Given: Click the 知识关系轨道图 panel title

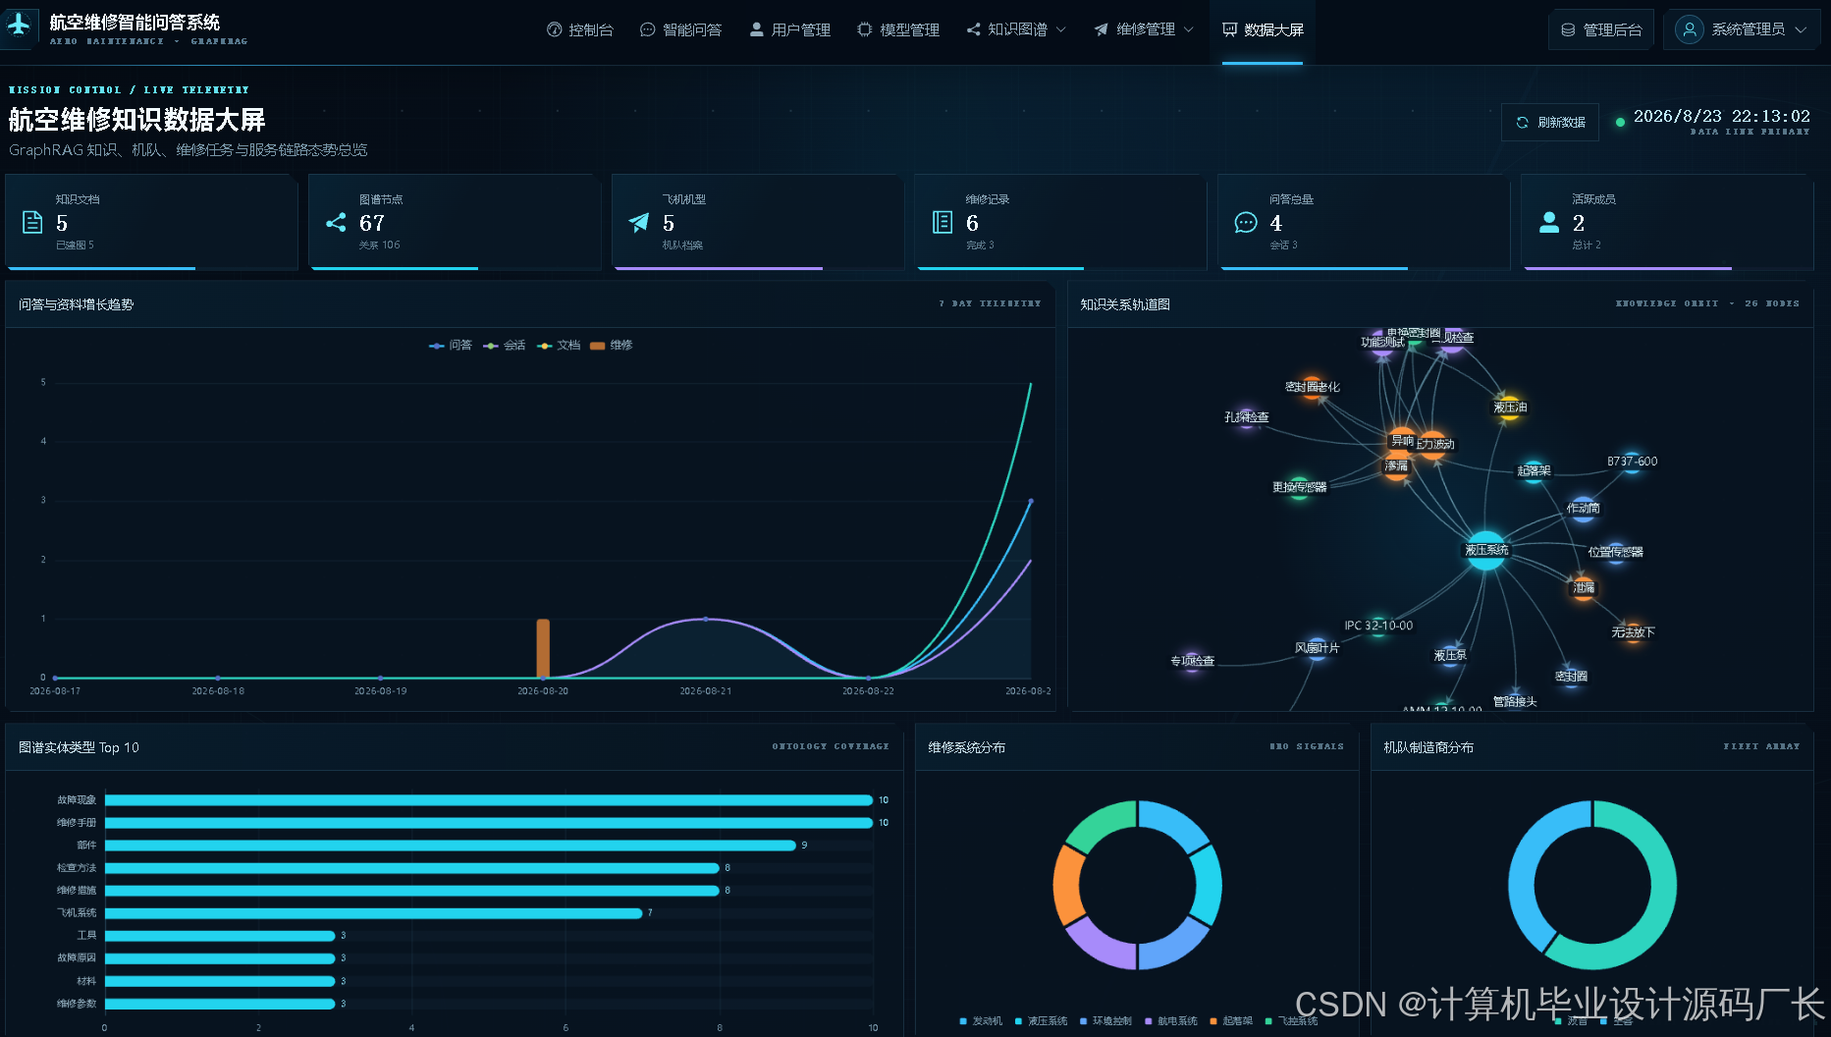Looking at the screenshot, I should click(x=1125, y=304).
